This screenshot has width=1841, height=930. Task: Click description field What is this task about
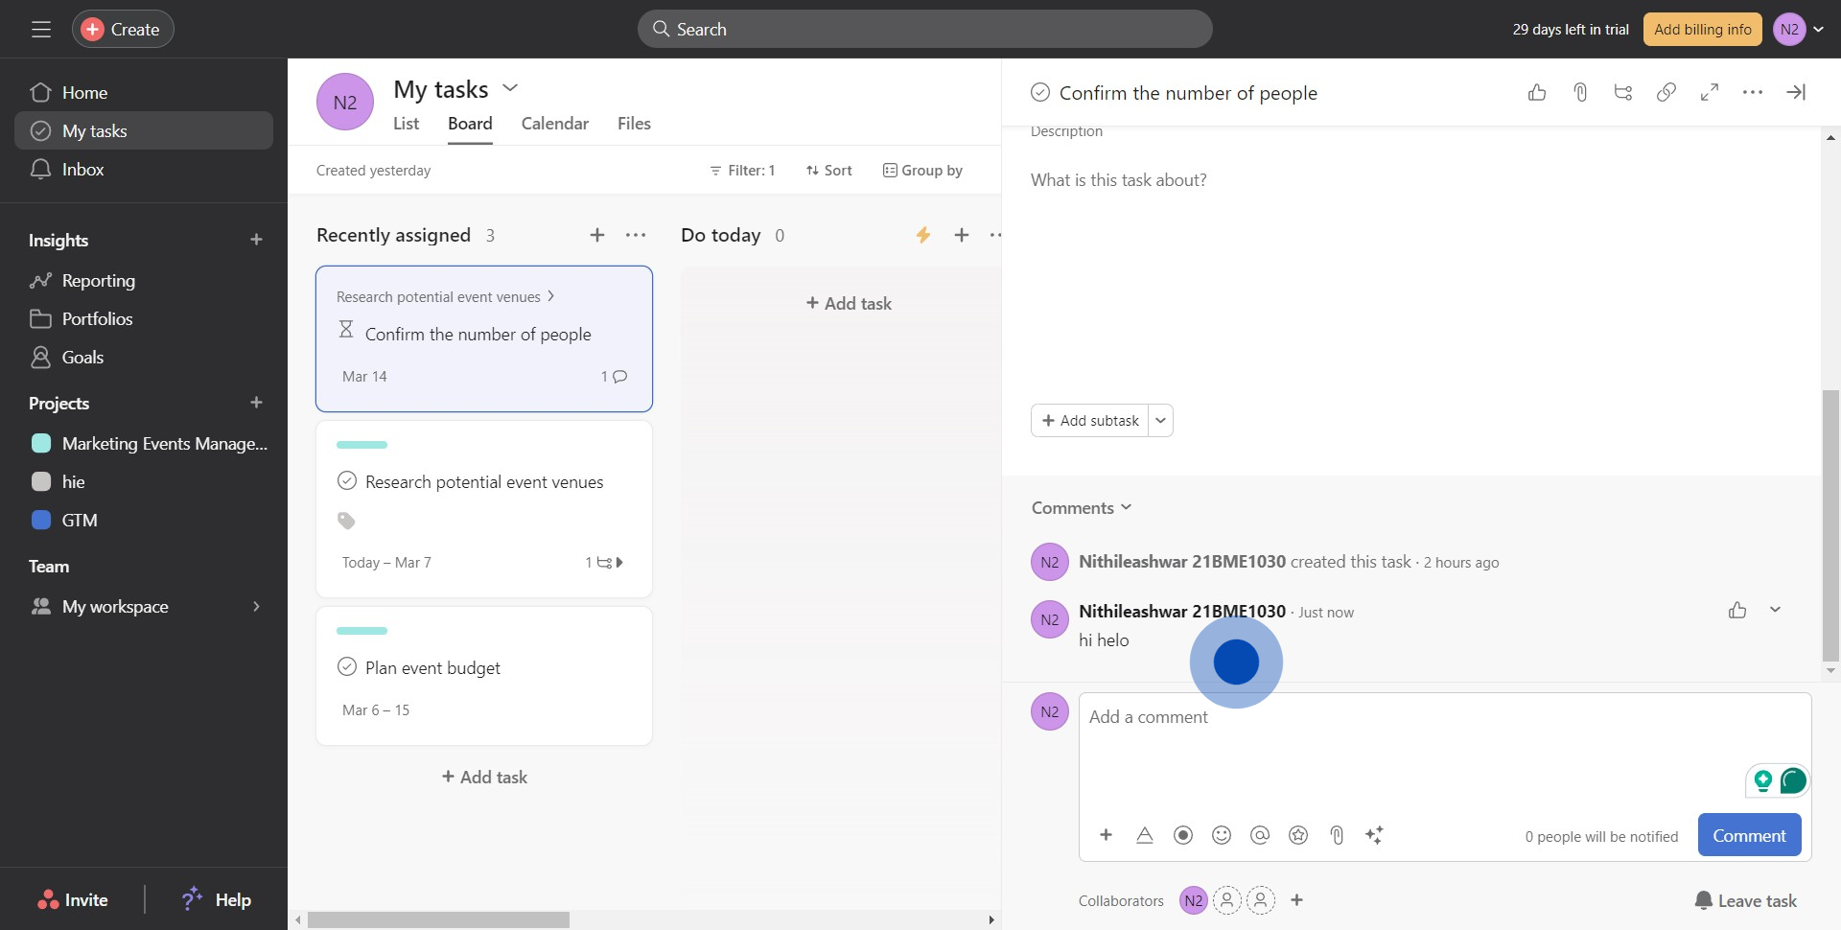point(1119,180)
